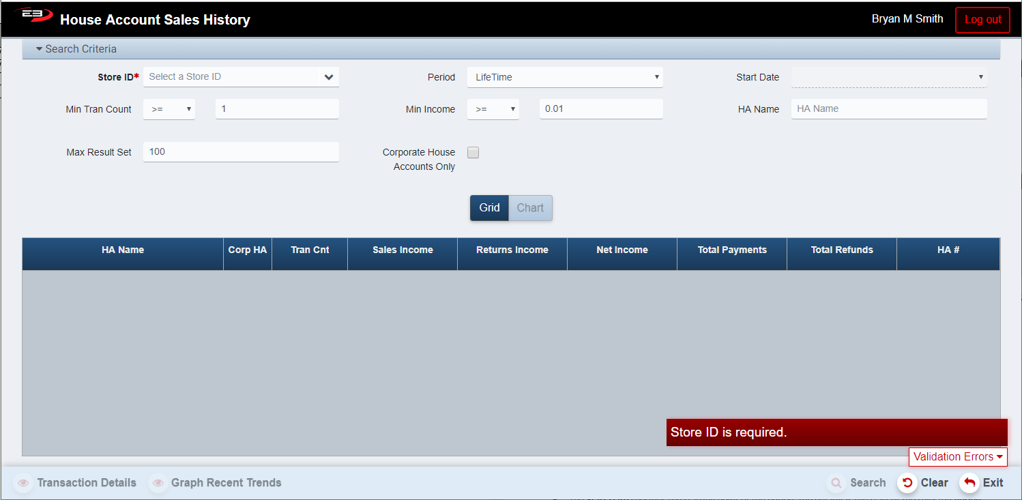Click the Max Result Set field
Viewport: 1022px width, 500px height.
click(x=241, y=152)
